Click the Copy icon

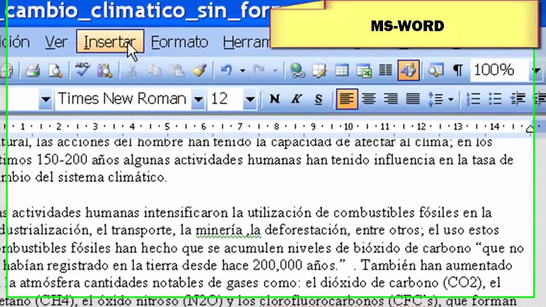click(154, 70)
